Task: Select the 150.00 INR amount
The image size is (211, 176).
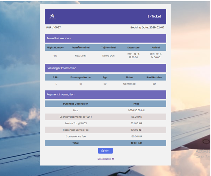Action: 136,136
